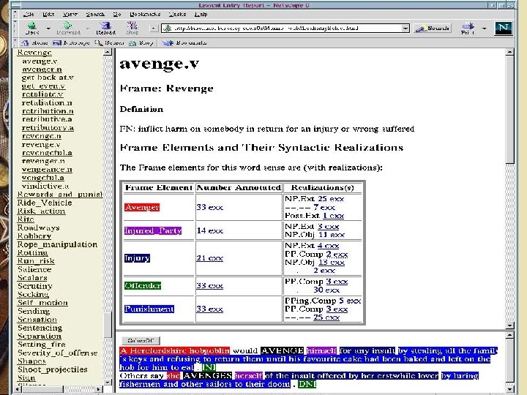Open the Robbery frame link

[x=34, y=236]
